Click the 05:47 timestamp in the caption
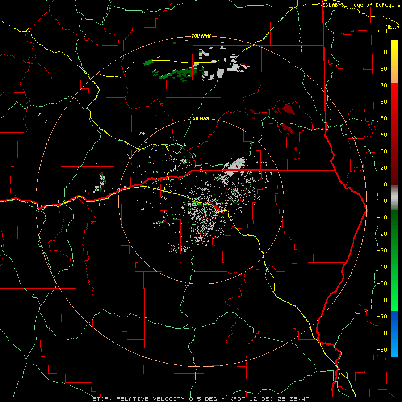 point(299,399)
